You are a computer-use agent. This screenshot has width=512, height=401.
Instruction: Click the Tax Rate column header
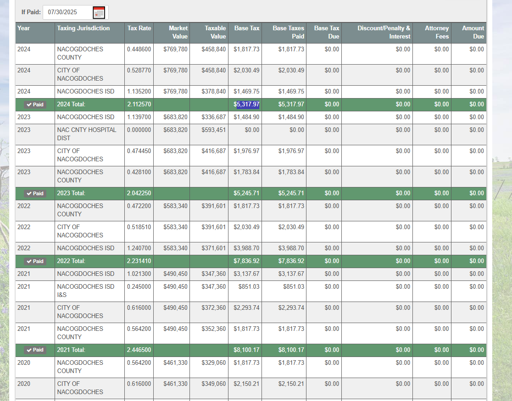[x=139, y=28]
